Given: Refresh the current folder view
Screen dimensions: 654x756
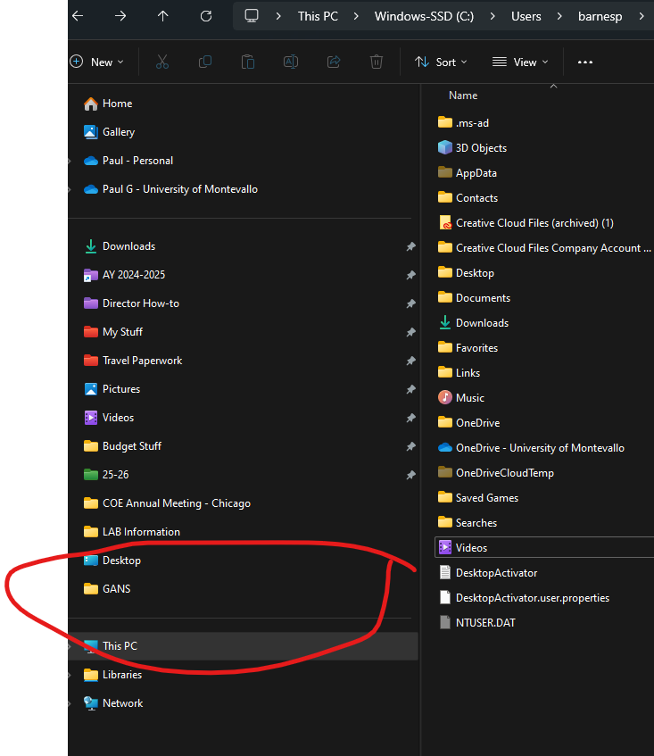Looking at the screenshot, I should coord(206,16).
